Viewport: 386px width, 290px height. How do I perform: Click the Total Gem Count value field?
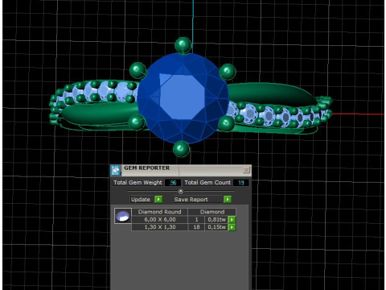tap(240, 183)
